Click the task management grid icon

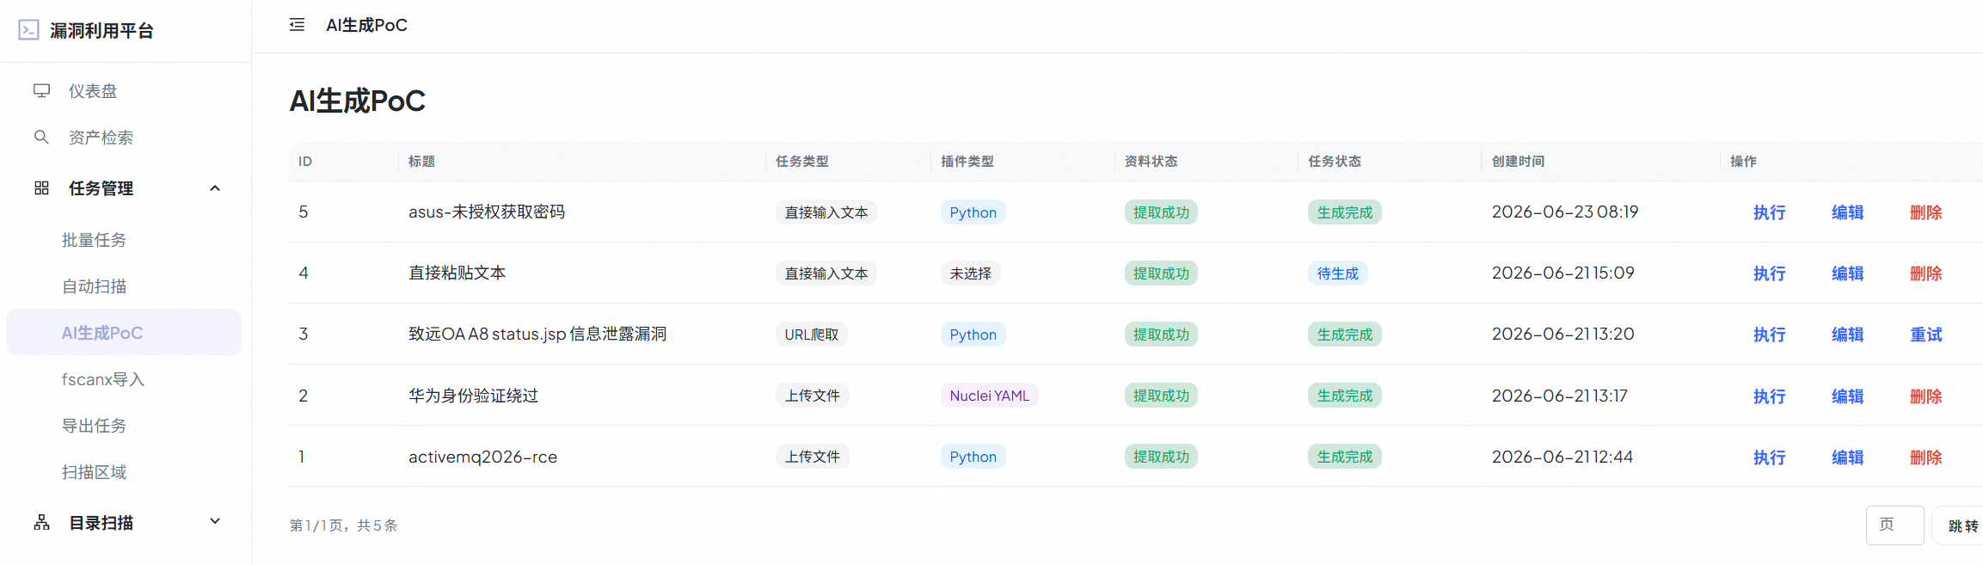[41, 187]
